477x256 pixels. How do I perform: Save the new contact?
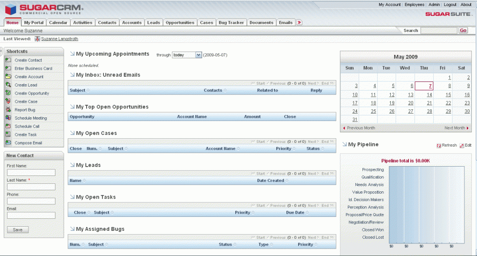click(x=18, y=230)
